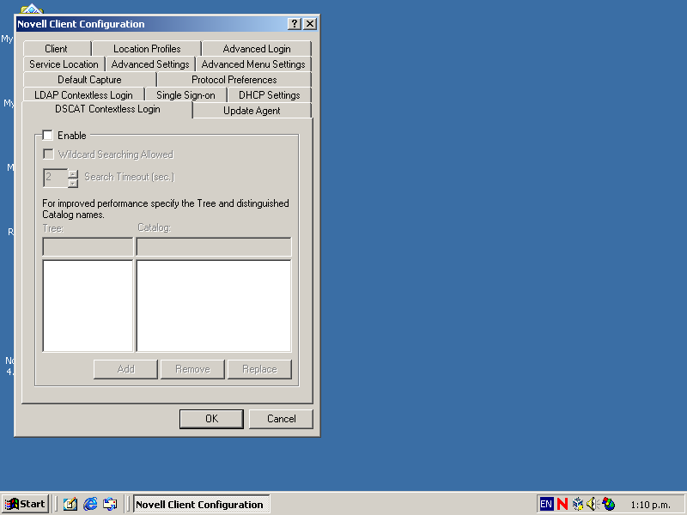
Task: Increase Search Timeout with up arrow
Action: [x=73, y=173]
